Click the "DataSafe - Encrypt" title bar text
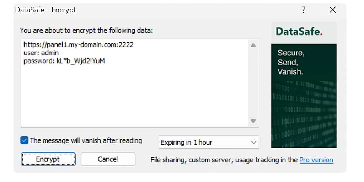Image resolution: width=364 pixels, height=182 pixels. click(45, 10)
